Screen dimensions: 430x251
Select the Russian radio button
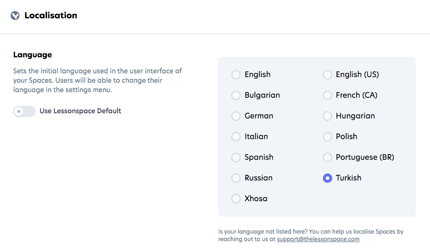coord(236,178)
